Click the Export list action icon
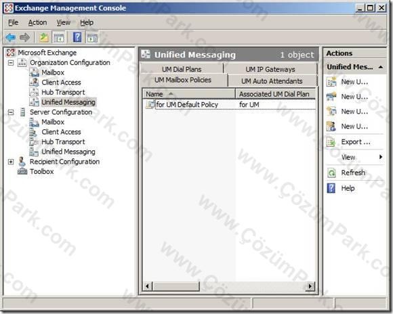 tap(331, 142)
